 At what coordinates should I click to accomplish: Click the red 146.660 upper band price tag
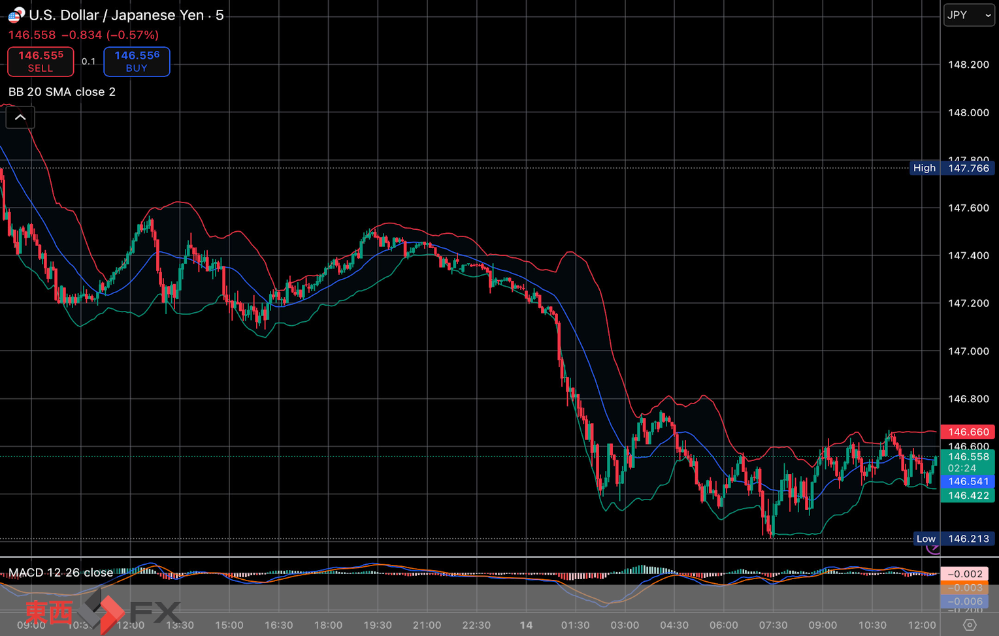[968, 432]
